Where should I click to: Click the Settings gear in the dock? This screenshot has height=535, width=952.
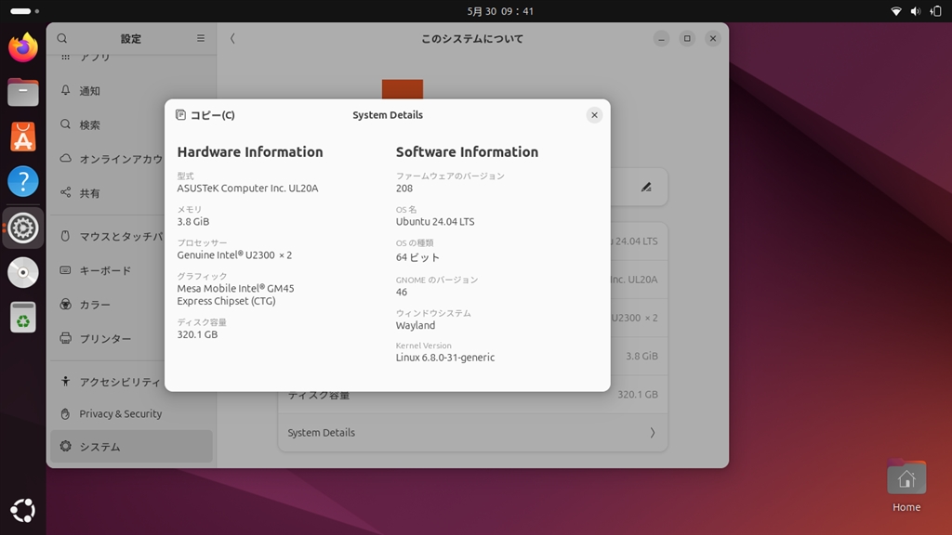point(23,228)
